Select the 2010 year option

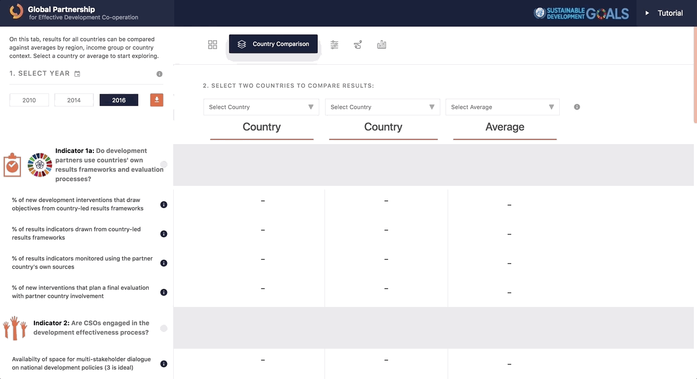point(29,100)
